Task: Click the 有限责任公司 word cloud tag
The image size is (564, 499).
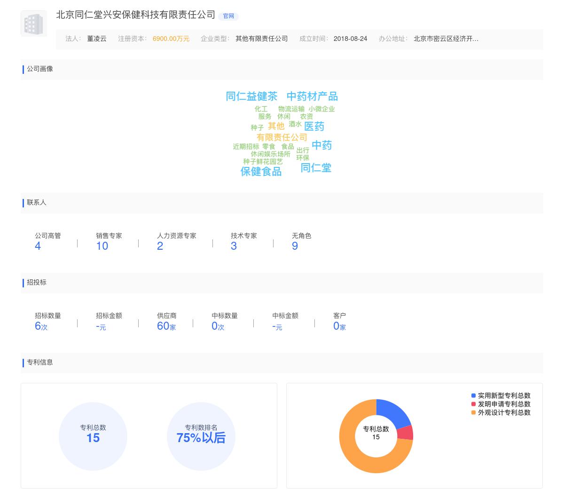Action: [282, 137]
